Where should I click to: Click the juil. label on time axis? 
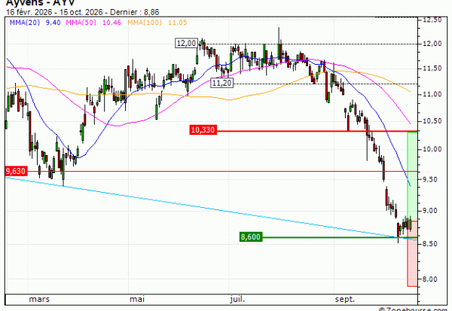pyautogui.click(x=237, y=299)
